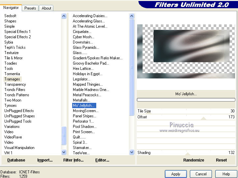Choose At The Atomic Level... filter
Screen dimensions: 238x178
coord(90,26)
